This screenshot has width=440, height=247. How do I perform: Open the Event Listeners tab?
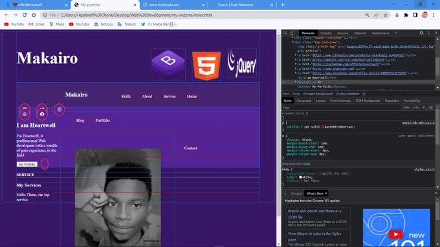click(x=340, y=101)
